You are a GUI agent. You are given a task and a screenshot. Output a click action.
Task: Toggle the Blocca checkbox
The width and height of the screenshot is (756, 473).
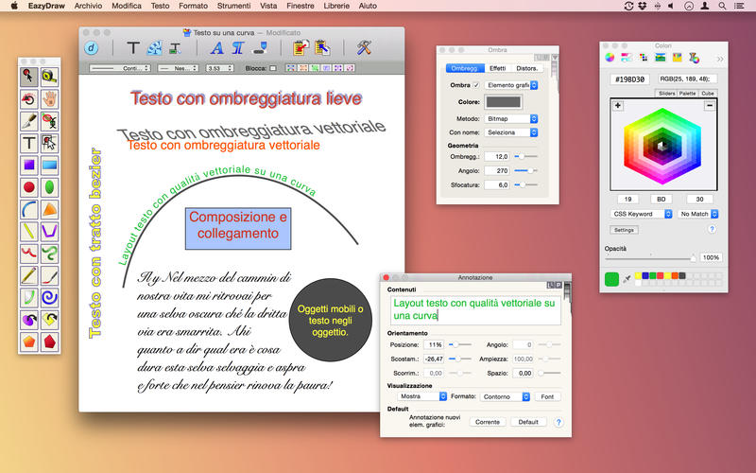pyautogui.click(x=273, y=68)
